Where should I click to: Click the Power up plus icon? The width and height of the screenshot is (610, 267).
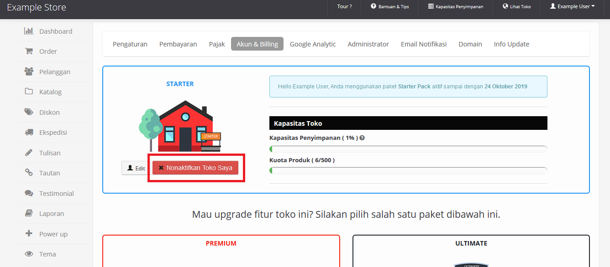pyautogui.click(x=29, y=234)
